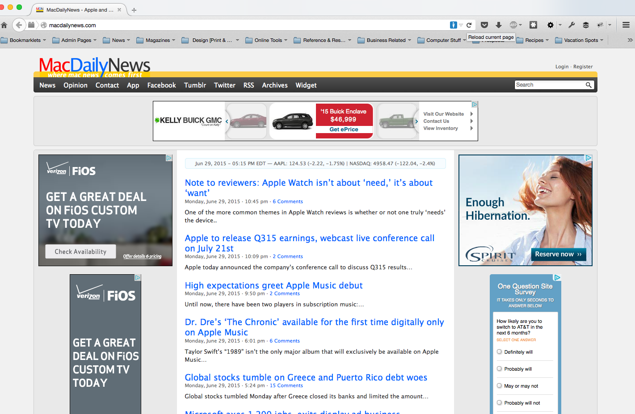Click the Login link
Viewport: 635px width, 414px height.
562,67
